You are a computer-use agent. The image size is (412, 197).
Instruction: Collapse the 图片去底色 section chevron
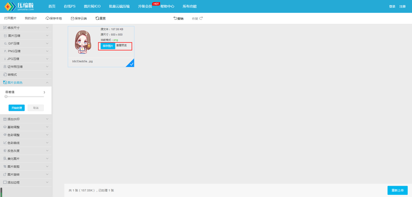pyautogui.click(x=47, y=83)
